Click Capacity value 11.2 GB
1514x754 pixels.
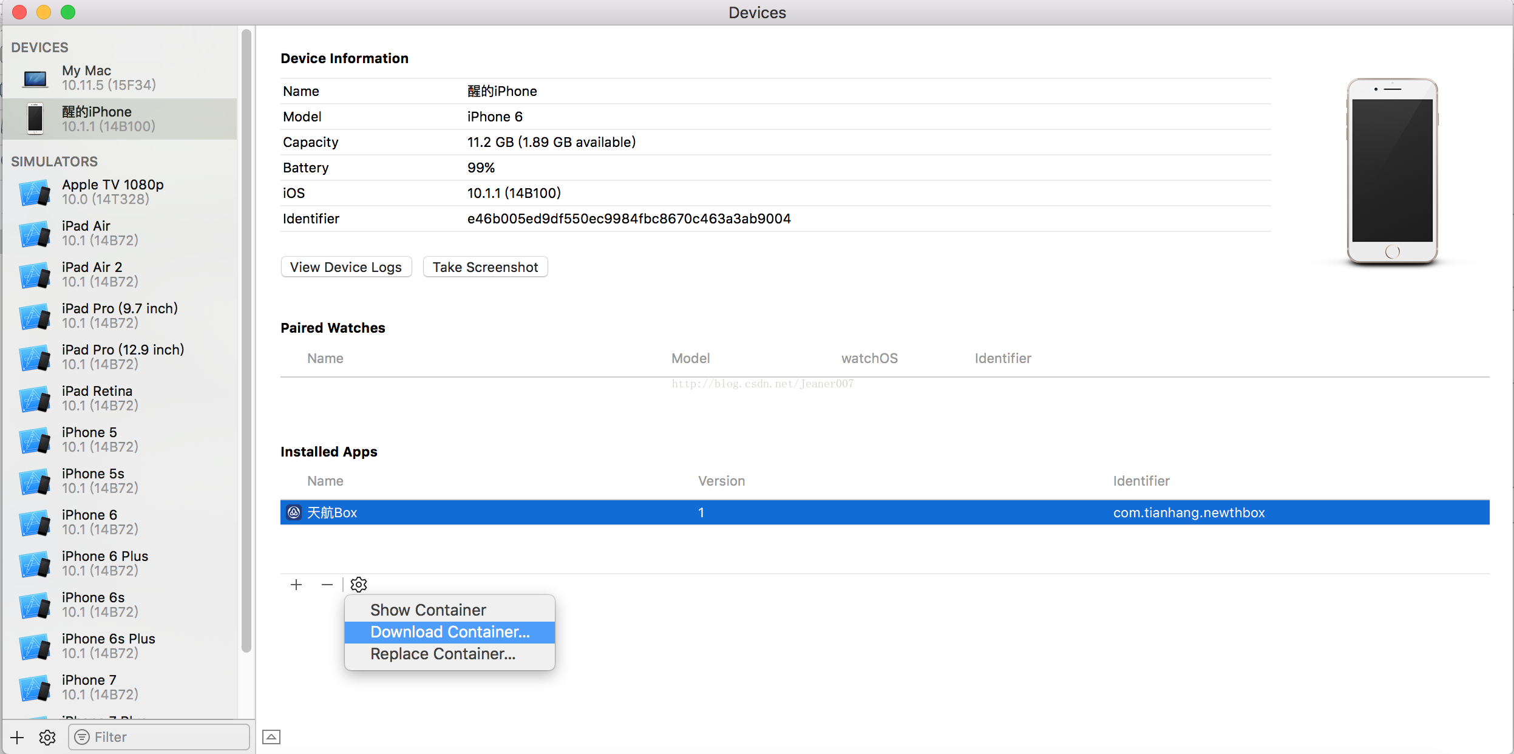point(551,142)
